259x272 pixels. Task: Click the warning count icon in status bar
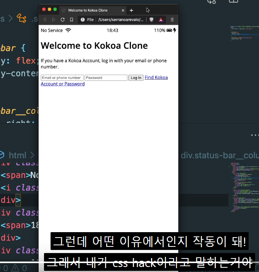point(15,268)
